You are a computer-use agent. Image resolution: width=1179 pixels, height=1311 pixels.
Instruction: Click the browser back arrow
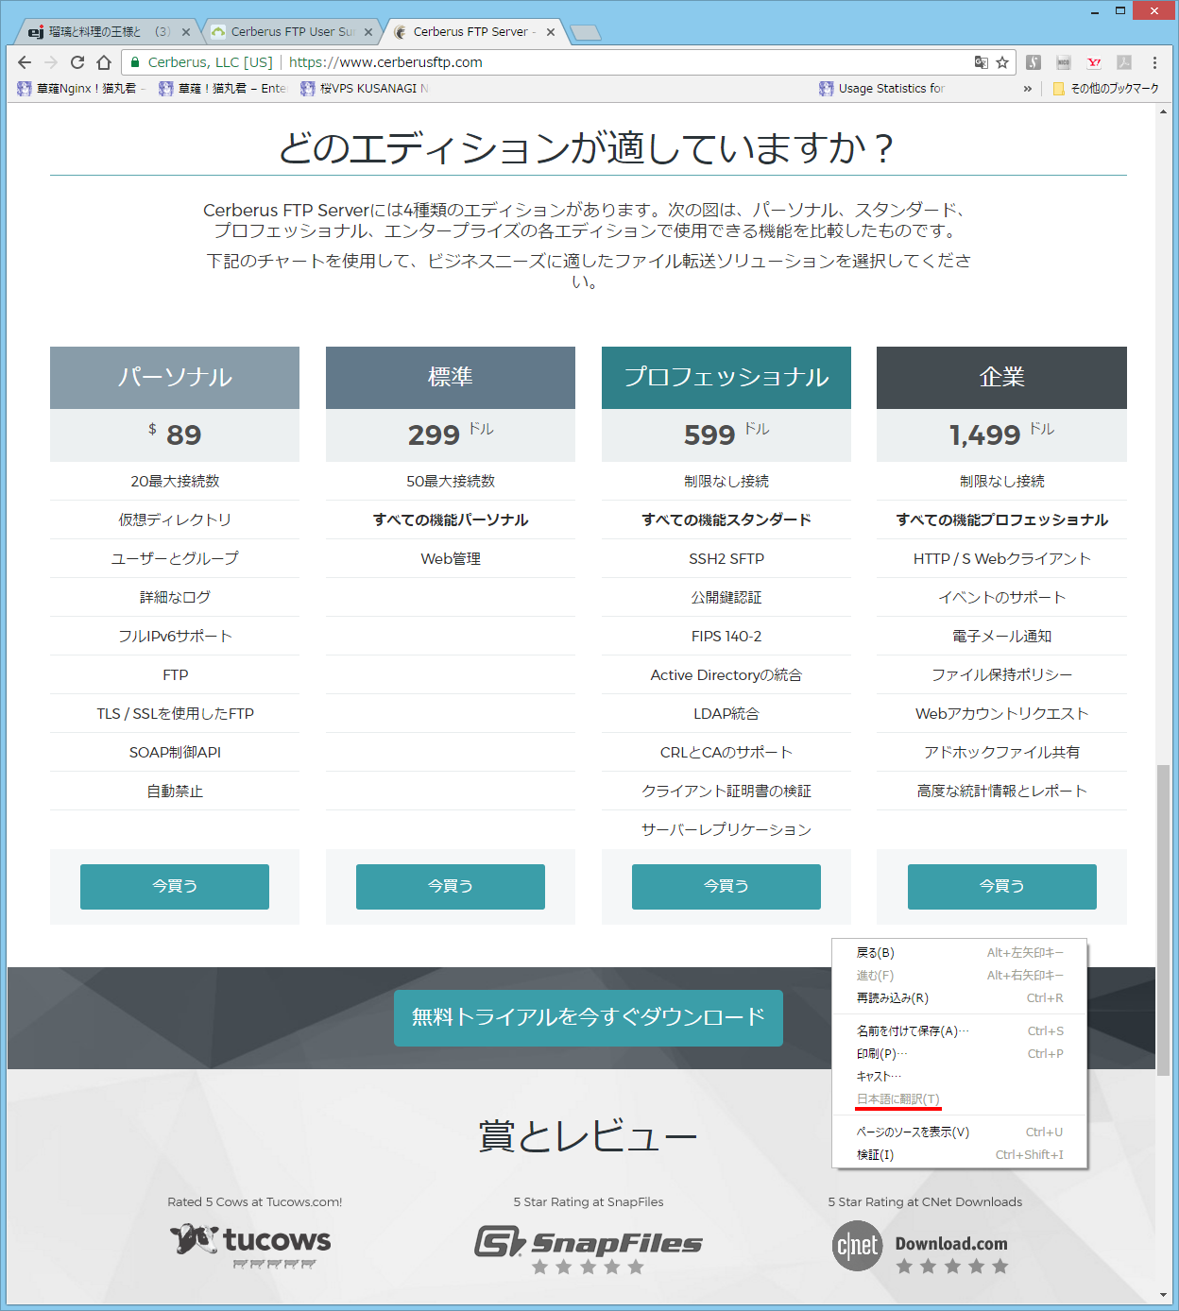pos(25,62)
